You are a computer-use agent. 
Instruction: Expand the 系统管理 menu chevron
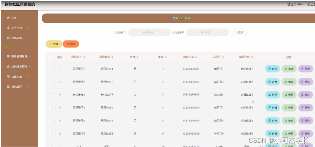click(x=29, y=87)
